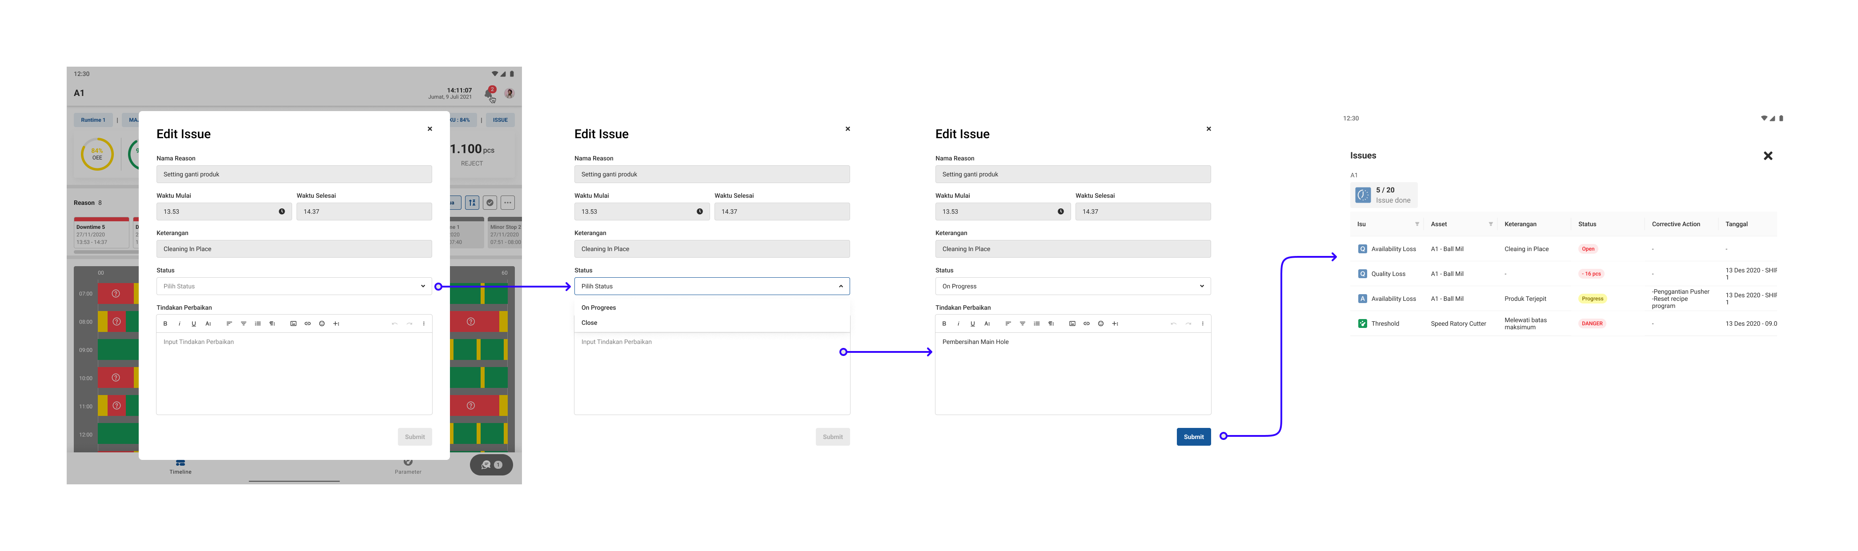Click paragraph format icon in Pembersihan Main Hole editor

pyautogui.click(x=1051, y=324)
